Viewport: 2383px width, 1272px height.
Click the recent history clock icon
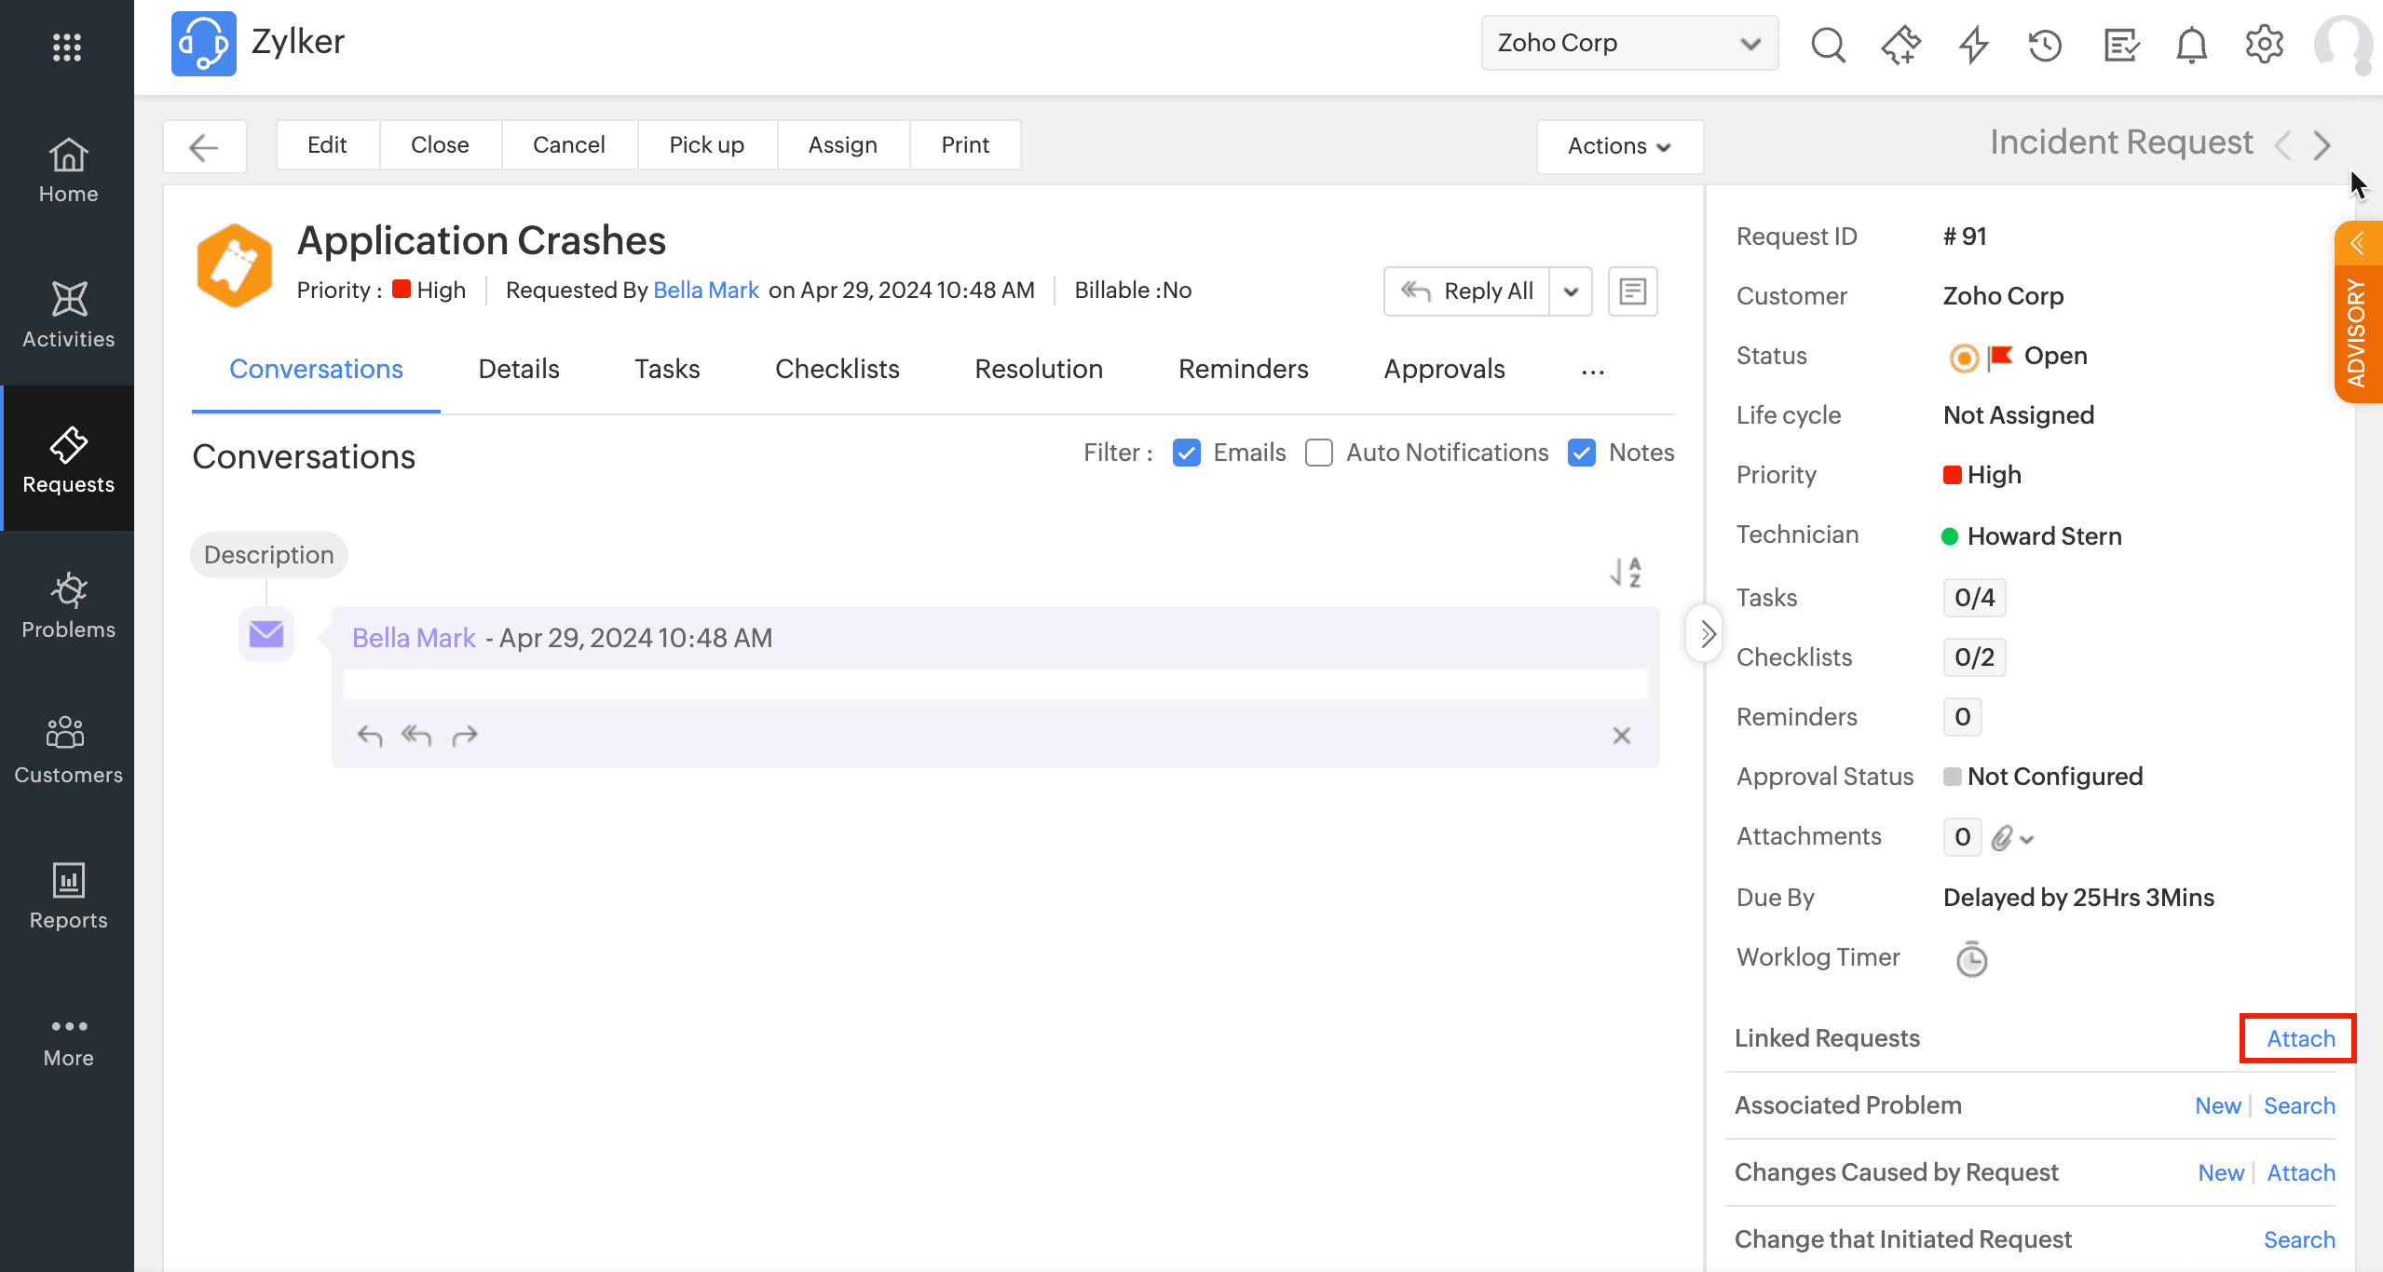coord(2045,44)
